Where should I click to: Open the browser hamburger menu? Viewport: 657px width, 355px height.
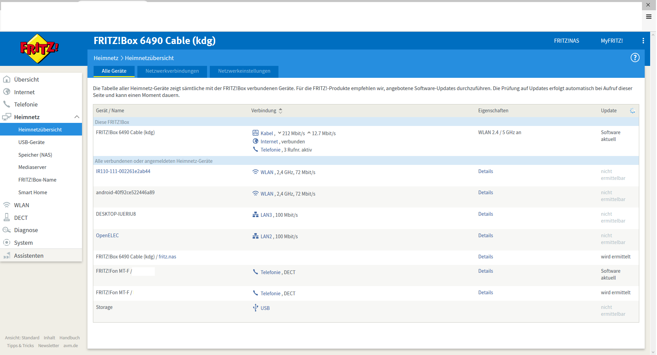pos(648,16)
